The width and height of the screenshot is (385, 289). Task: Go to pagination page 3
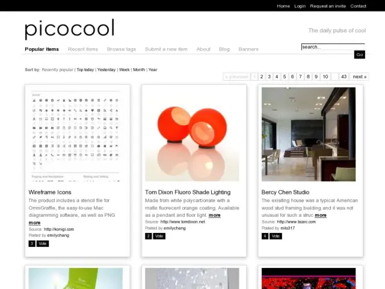point(269,76)
